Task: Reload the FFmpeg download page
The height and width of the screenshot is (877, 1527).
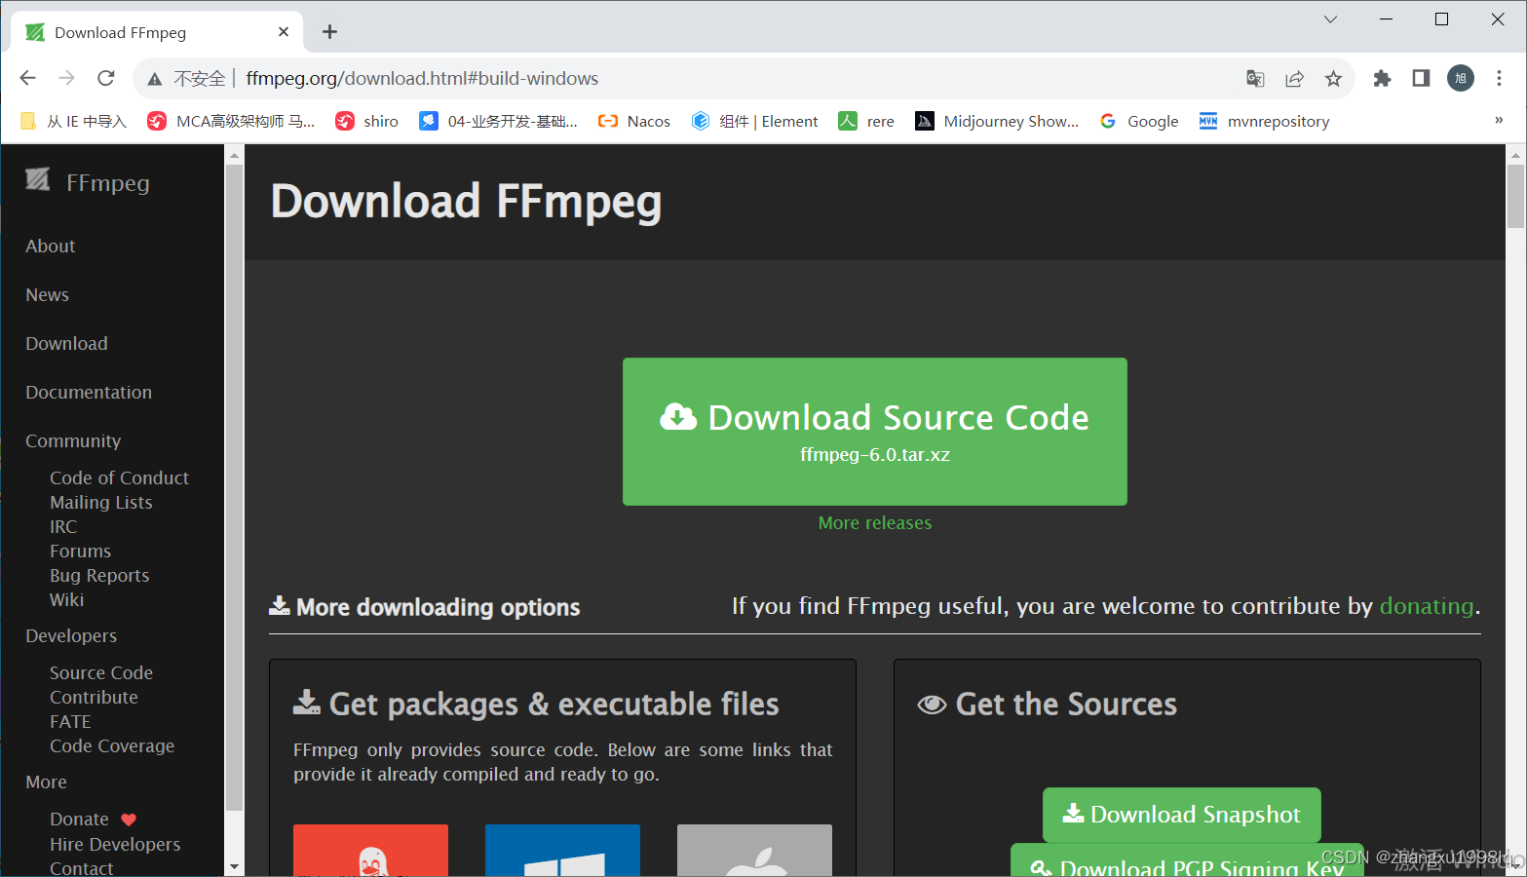Action: point(106,78)
